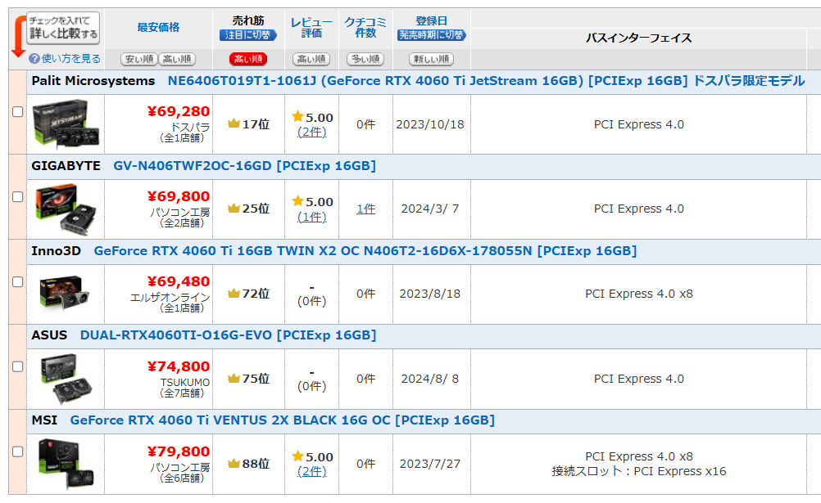Check the ASUS DUAL-RTX4060TI compare checkbox
The height and width of the screenshot is (503, 821).
pos(18,366)
